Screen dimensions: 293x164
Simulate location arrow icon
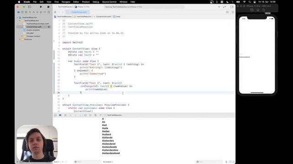[101, 115]
